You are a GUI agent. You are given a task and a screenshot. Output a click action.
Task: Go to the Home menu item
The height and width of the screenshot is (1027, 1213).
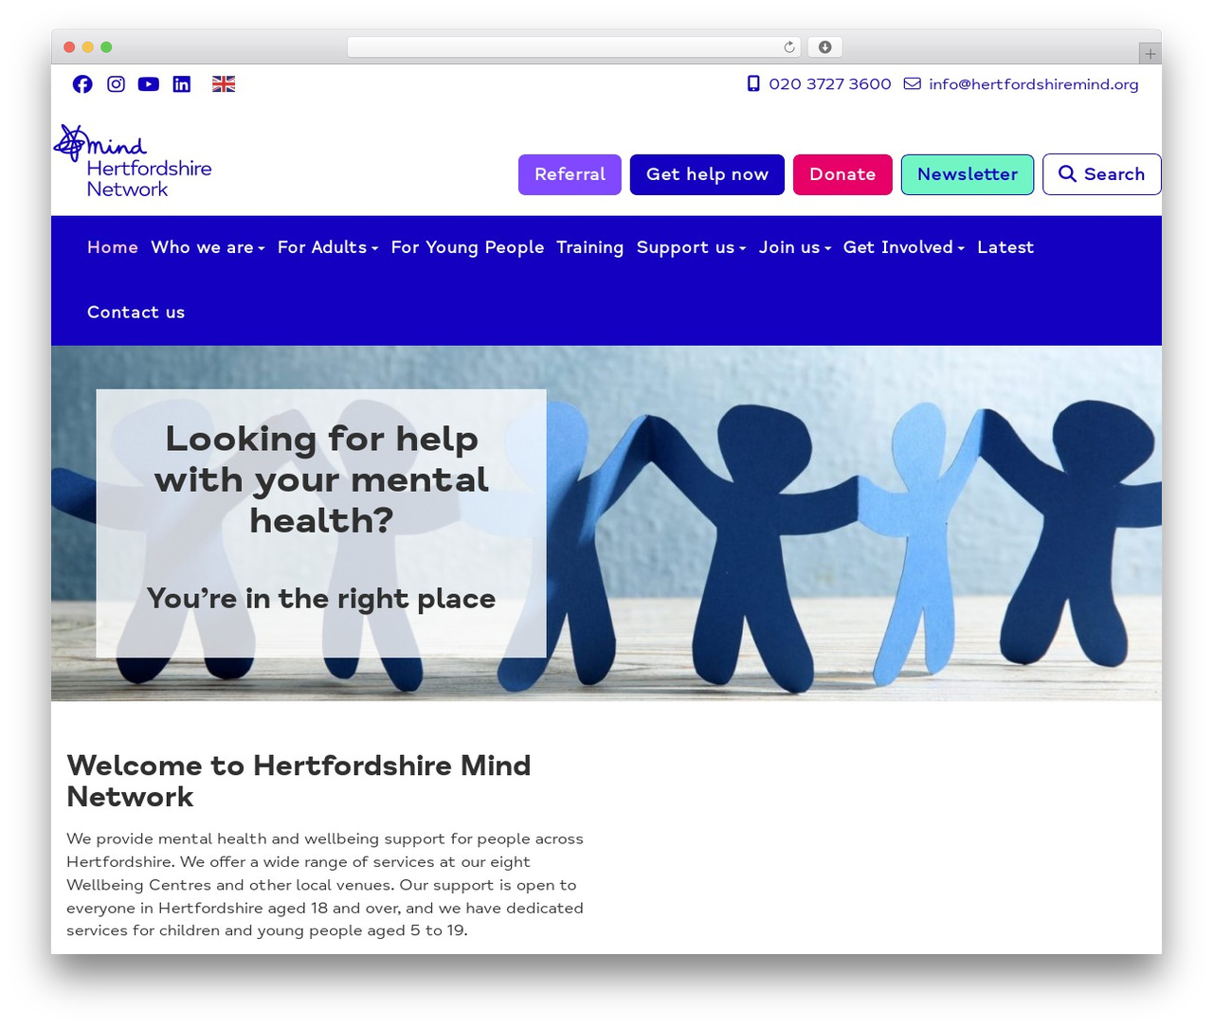113,247
